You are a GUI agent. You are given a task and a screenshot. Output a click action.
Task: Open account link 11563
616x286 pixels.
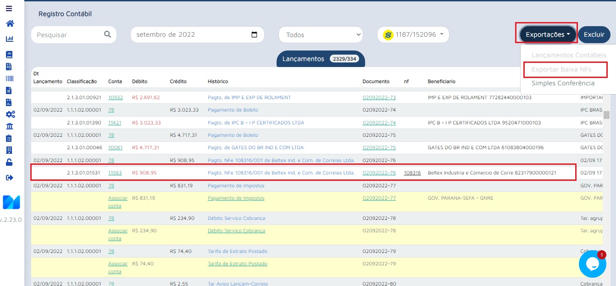(x=115, y=173)
